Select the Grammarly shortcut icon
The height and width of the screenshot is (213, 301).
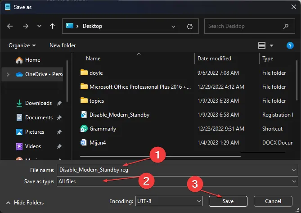[84, 128]
